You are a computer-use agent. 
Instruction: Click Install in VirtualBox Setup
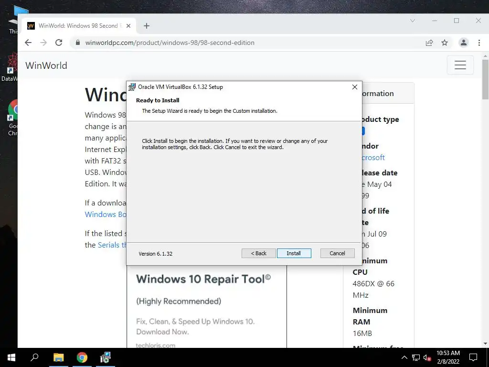(294, 253)
